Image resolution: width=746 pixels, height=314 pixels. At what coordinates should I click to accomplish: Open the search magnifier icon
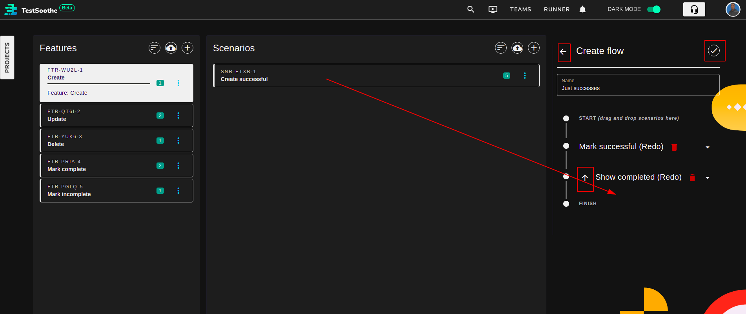[x=471, y=9]
